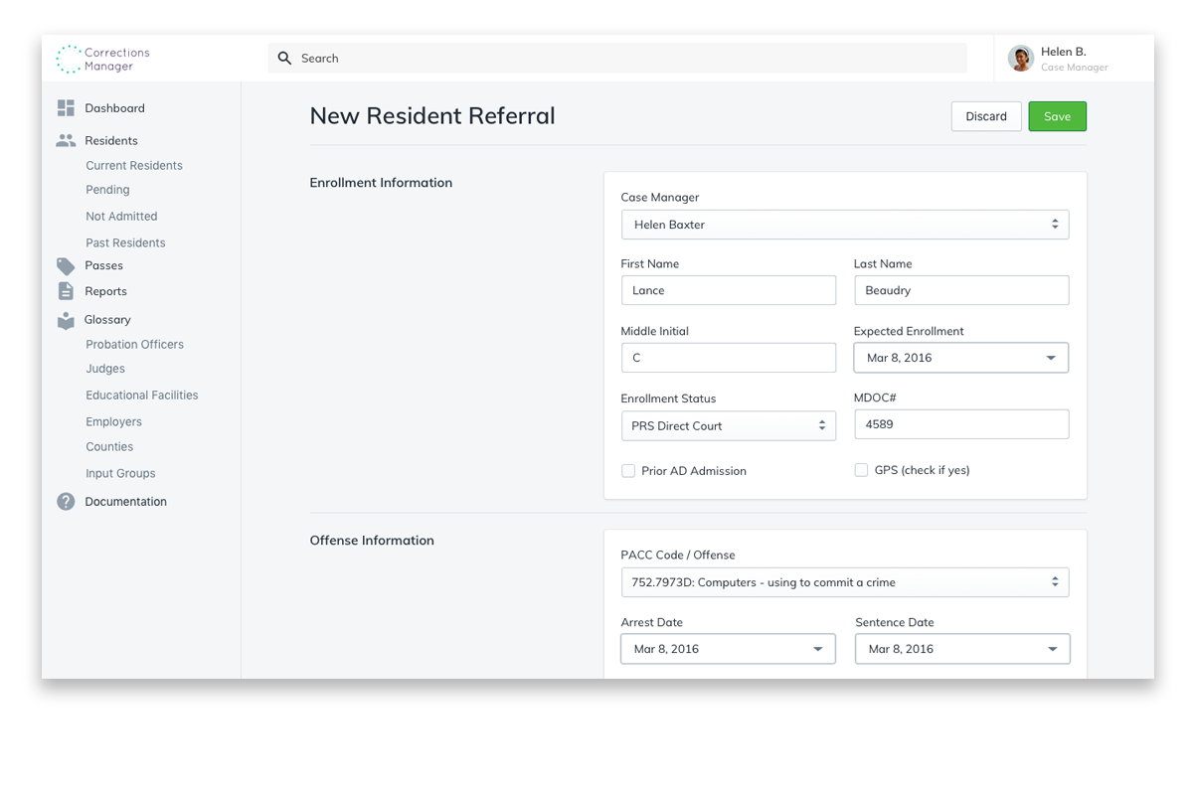The height and width of the screenshot is (795, 1193).
Task: Open the Sentence Date picker
Action: [962, 649]
